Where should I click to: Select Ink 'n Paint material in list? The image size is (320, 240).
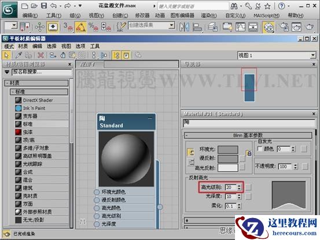(42, 108)
